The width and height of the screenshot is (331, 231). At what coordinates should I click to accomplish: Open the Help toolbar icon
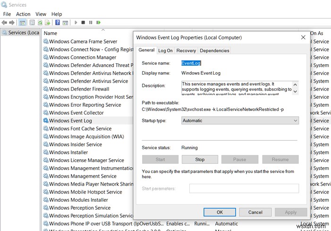(x=58, y=22)
